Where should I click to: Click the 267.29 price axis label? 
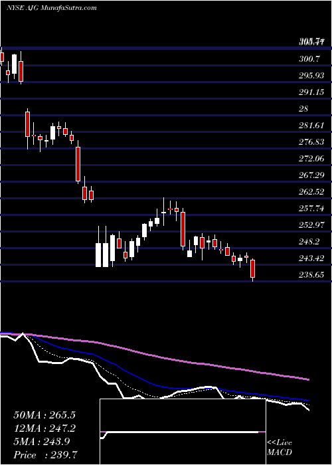tap(311, 175)
